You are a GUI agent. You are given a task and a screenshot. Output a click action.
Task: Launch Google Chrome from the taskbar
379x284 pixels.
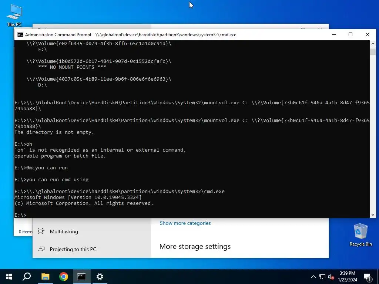pos(64,277)
